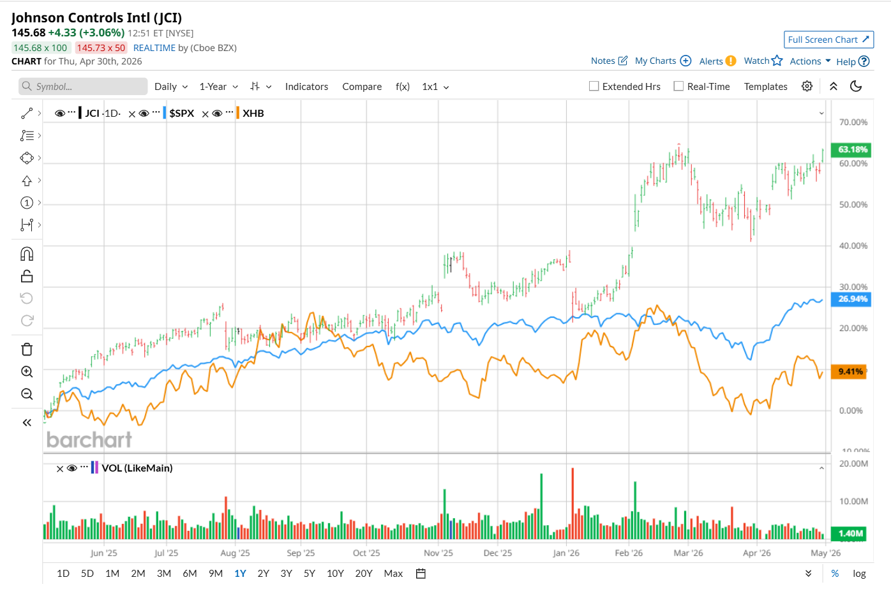Viewport: 891px width, 596px height.
Task: Hide the XHB comparison series
Action: [x=218, y=114]
